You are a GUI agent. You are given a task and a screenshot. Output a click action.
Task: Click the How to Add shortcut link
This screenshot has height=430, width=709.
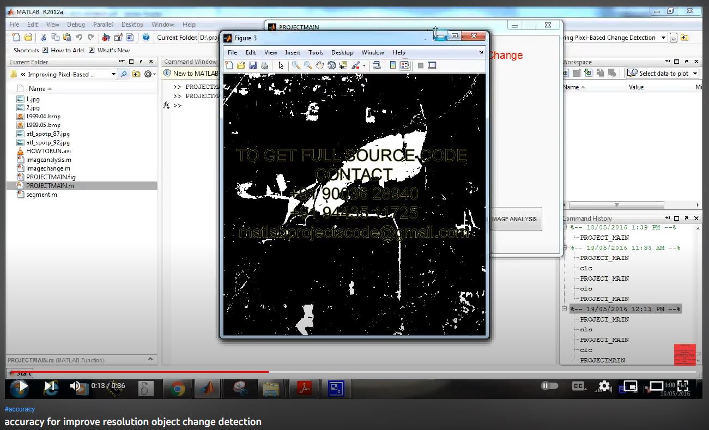63,50
